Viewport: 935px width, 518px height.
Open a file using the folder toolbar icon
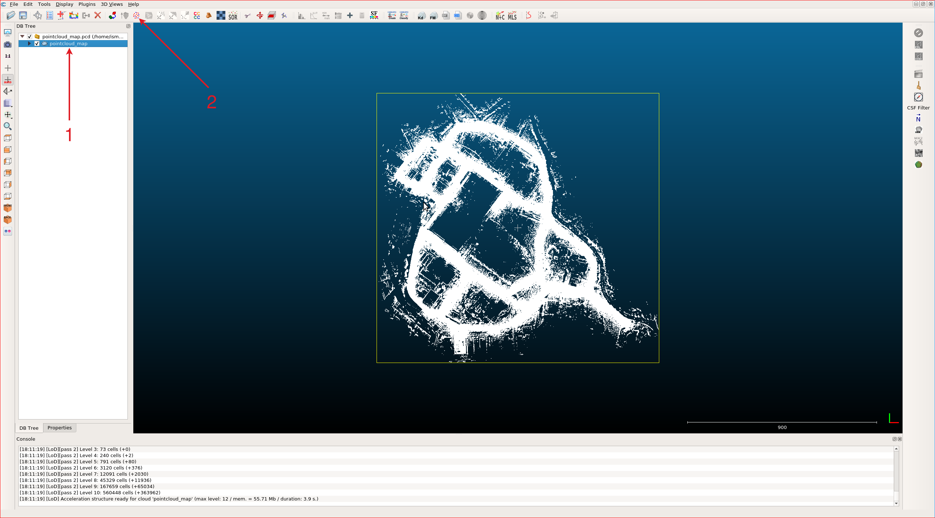coord(11,15)
